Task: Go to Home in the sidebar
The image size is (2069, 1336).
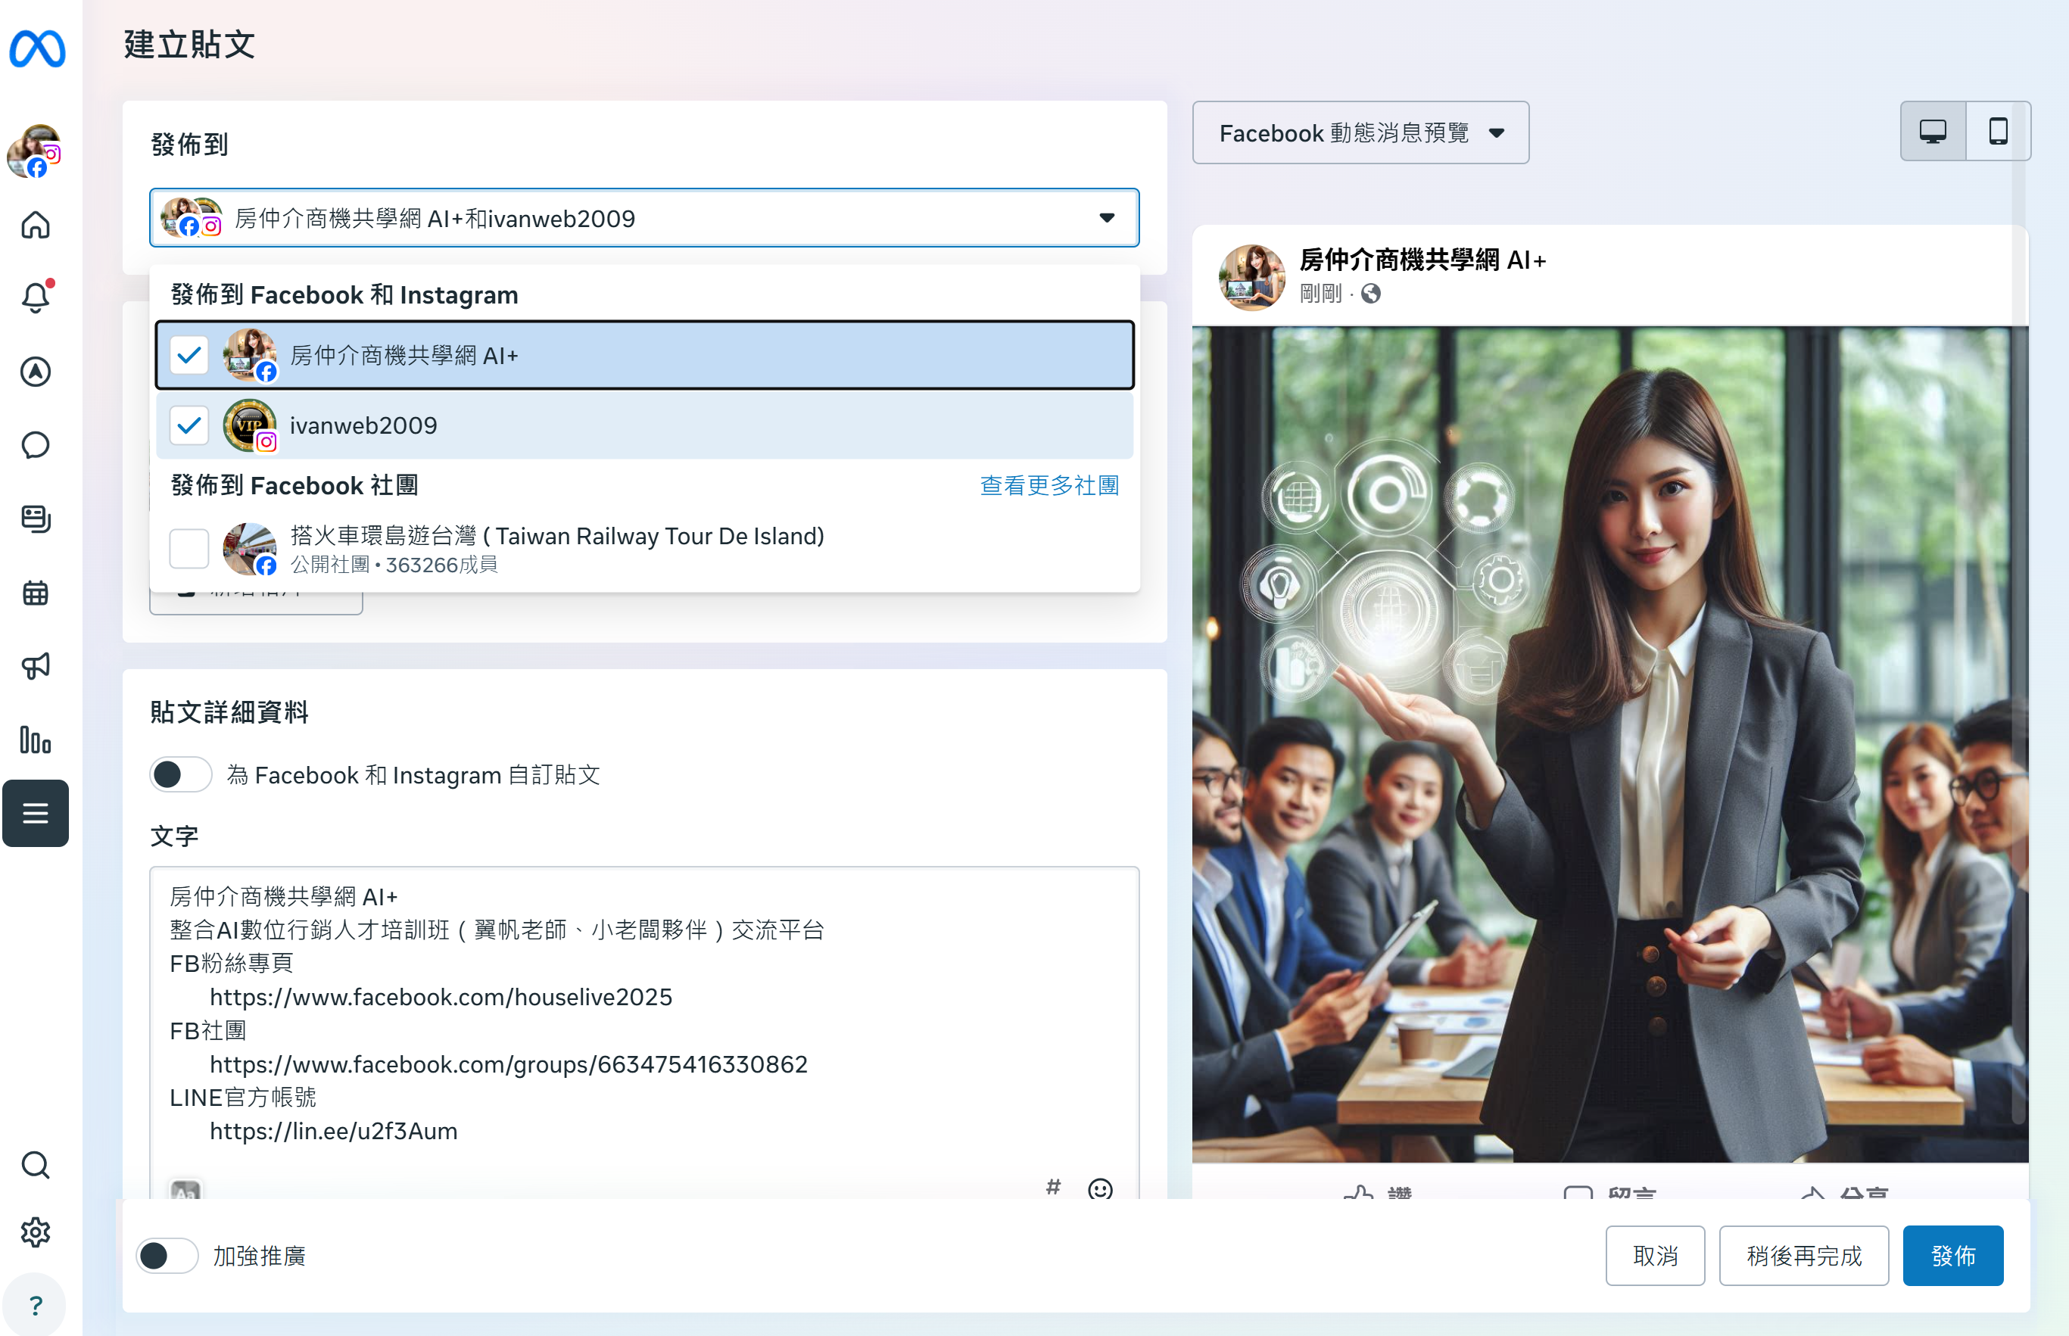Action: [x=36, y=225]
